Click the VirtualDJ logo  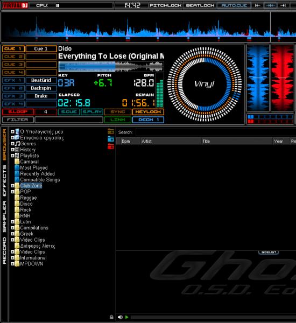tap(15, 5)
